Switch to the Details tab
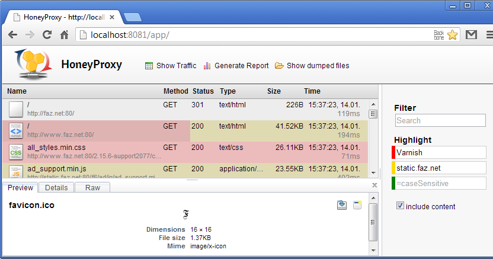 click(x=56, y=188)
